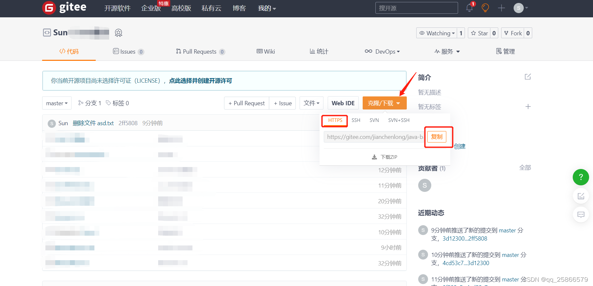Viewport: 593px width, 286px height.
Task: Open the Web IDE button
Action: [343, 103]
